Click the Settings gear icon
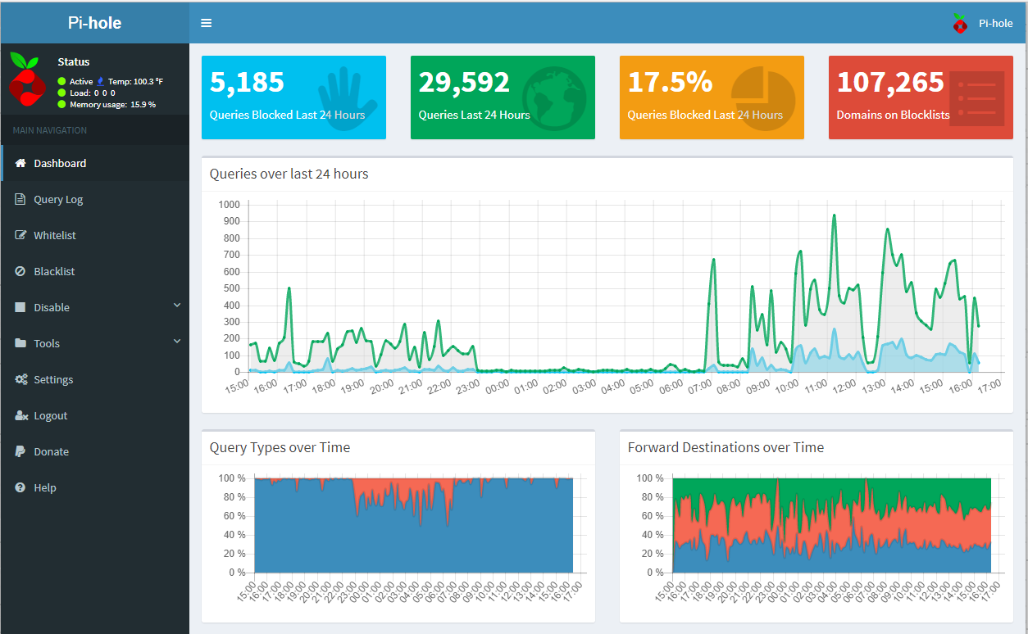The image size is (1028, 634). pyautogui.click(x=20, y=379)
